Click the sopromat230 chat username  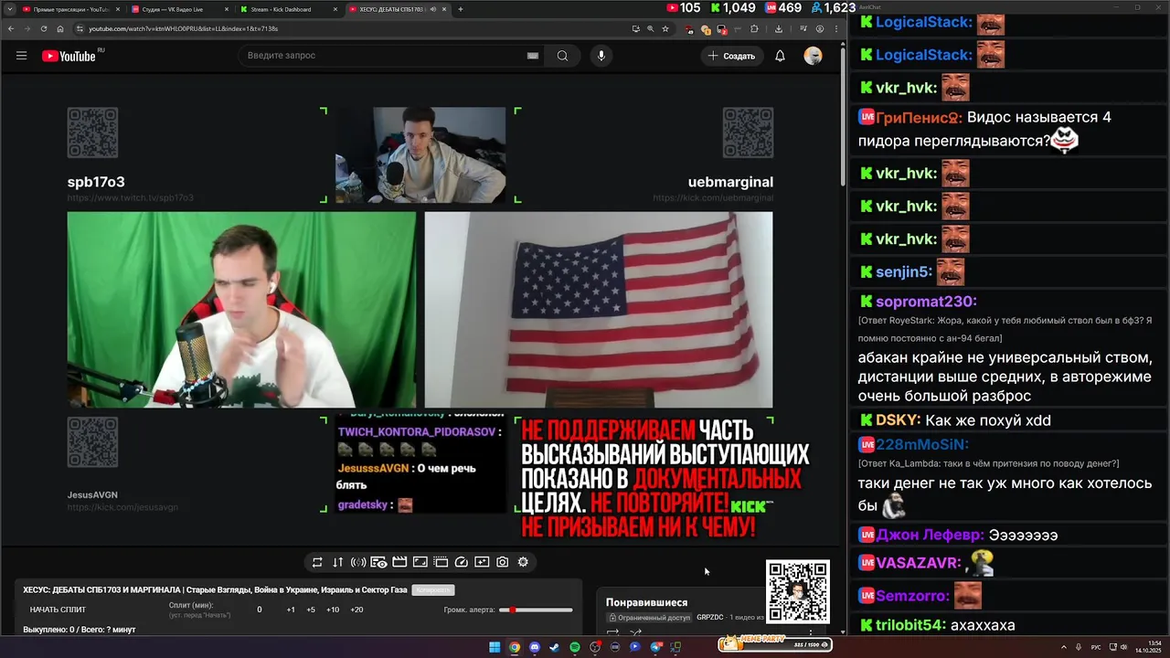pyautogui.click(x=926, y=302)
